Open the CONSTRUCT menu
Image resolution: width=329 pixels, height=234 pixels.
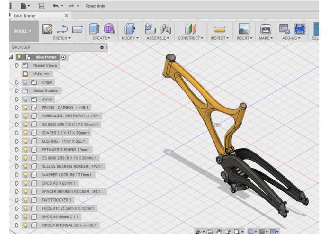pos(190,38)
